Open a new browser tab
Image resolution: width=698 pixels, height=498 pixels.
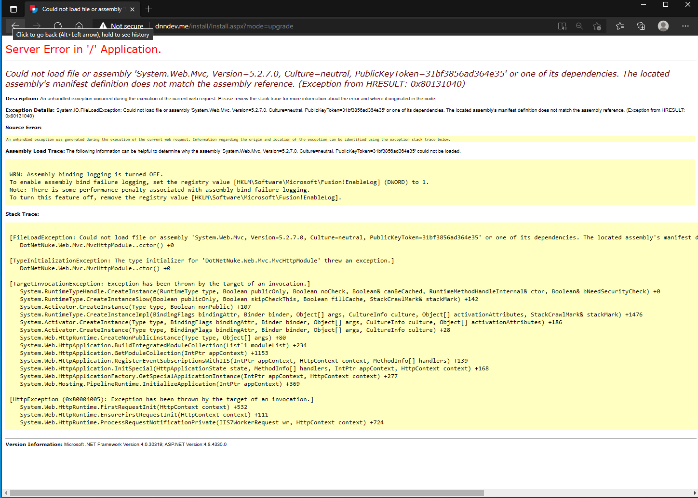click(148, 9)
